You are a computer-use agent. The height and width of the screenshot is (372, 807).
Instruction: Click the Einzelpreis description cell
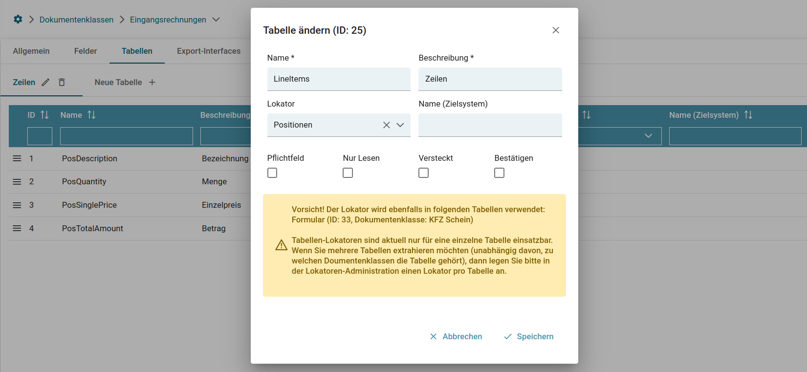pos(221,205)
